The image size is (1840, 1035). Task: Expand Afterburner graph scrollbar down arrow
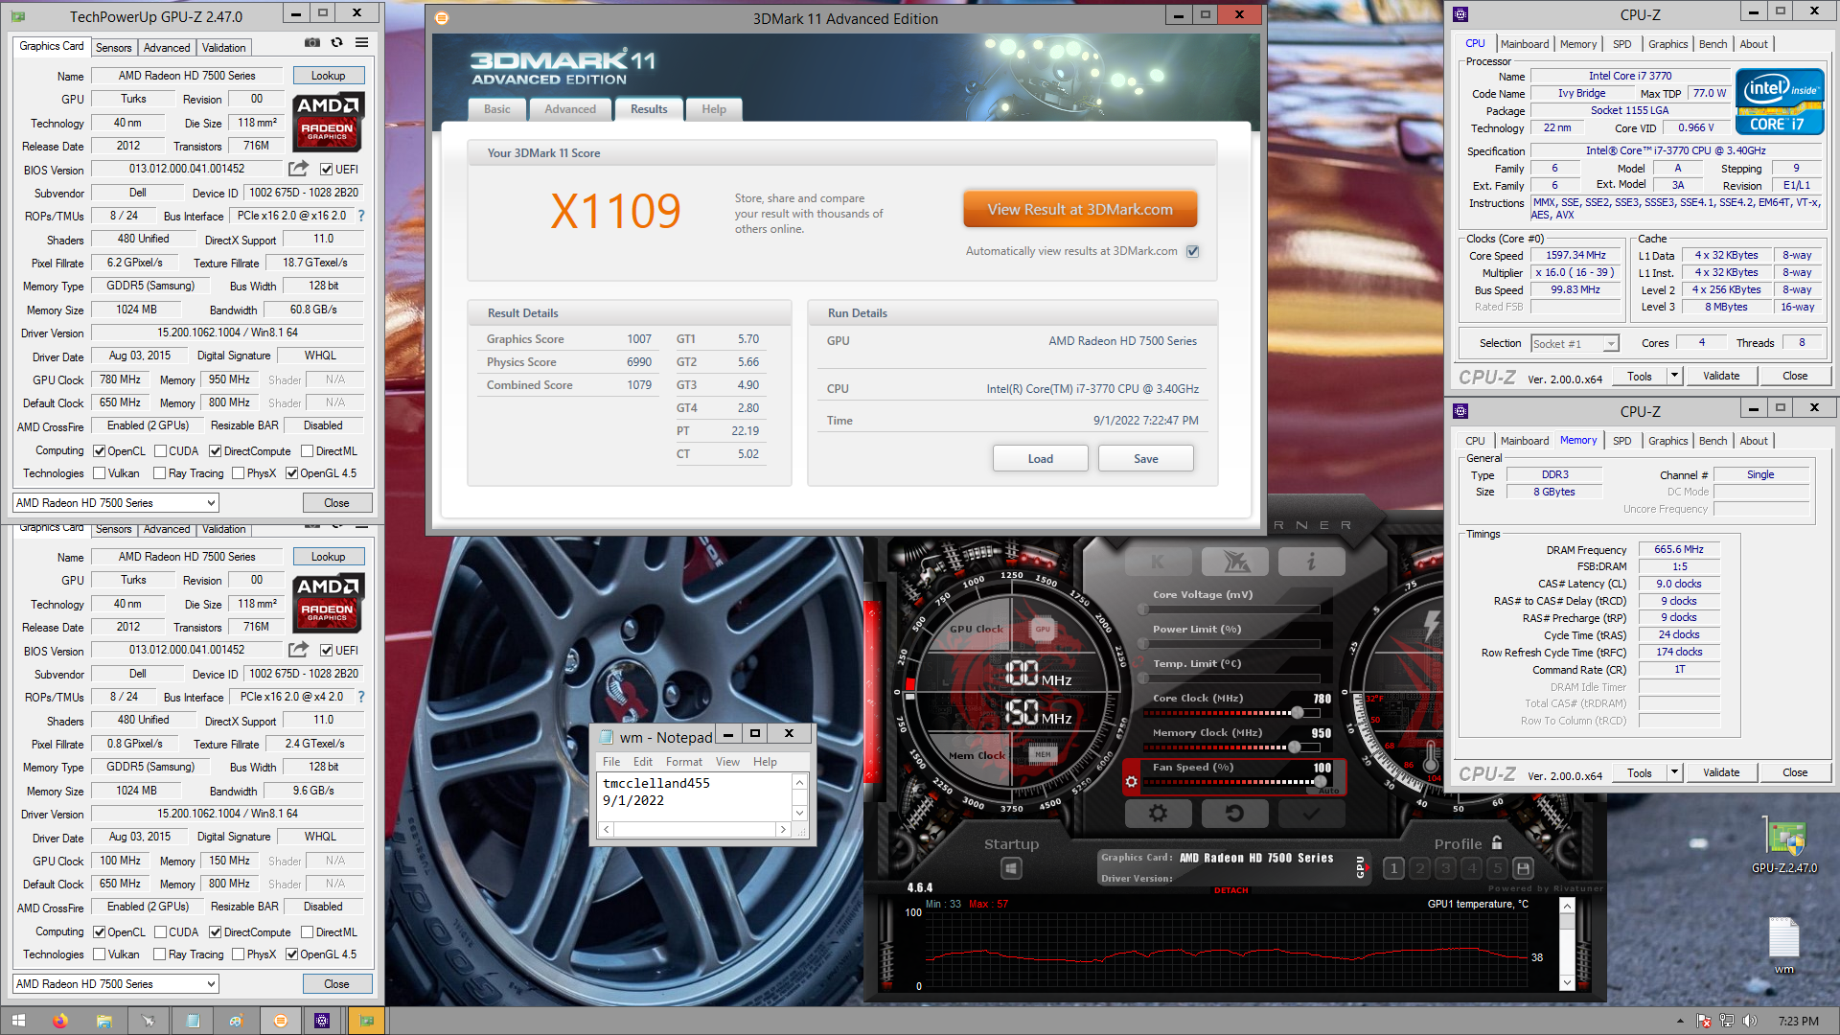[x=1567, y=982]
